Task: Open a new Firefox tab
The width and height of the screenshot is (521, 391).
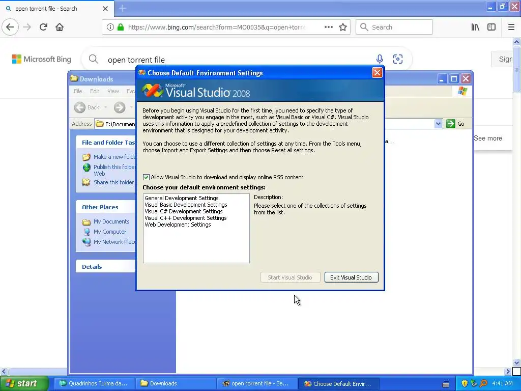Action: [x=123, y=8]
